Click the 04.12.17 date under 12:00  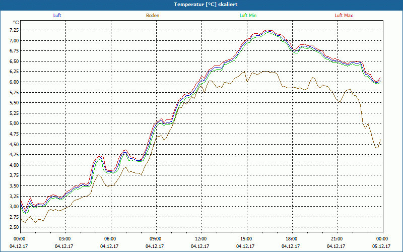[x=200, y=246]
